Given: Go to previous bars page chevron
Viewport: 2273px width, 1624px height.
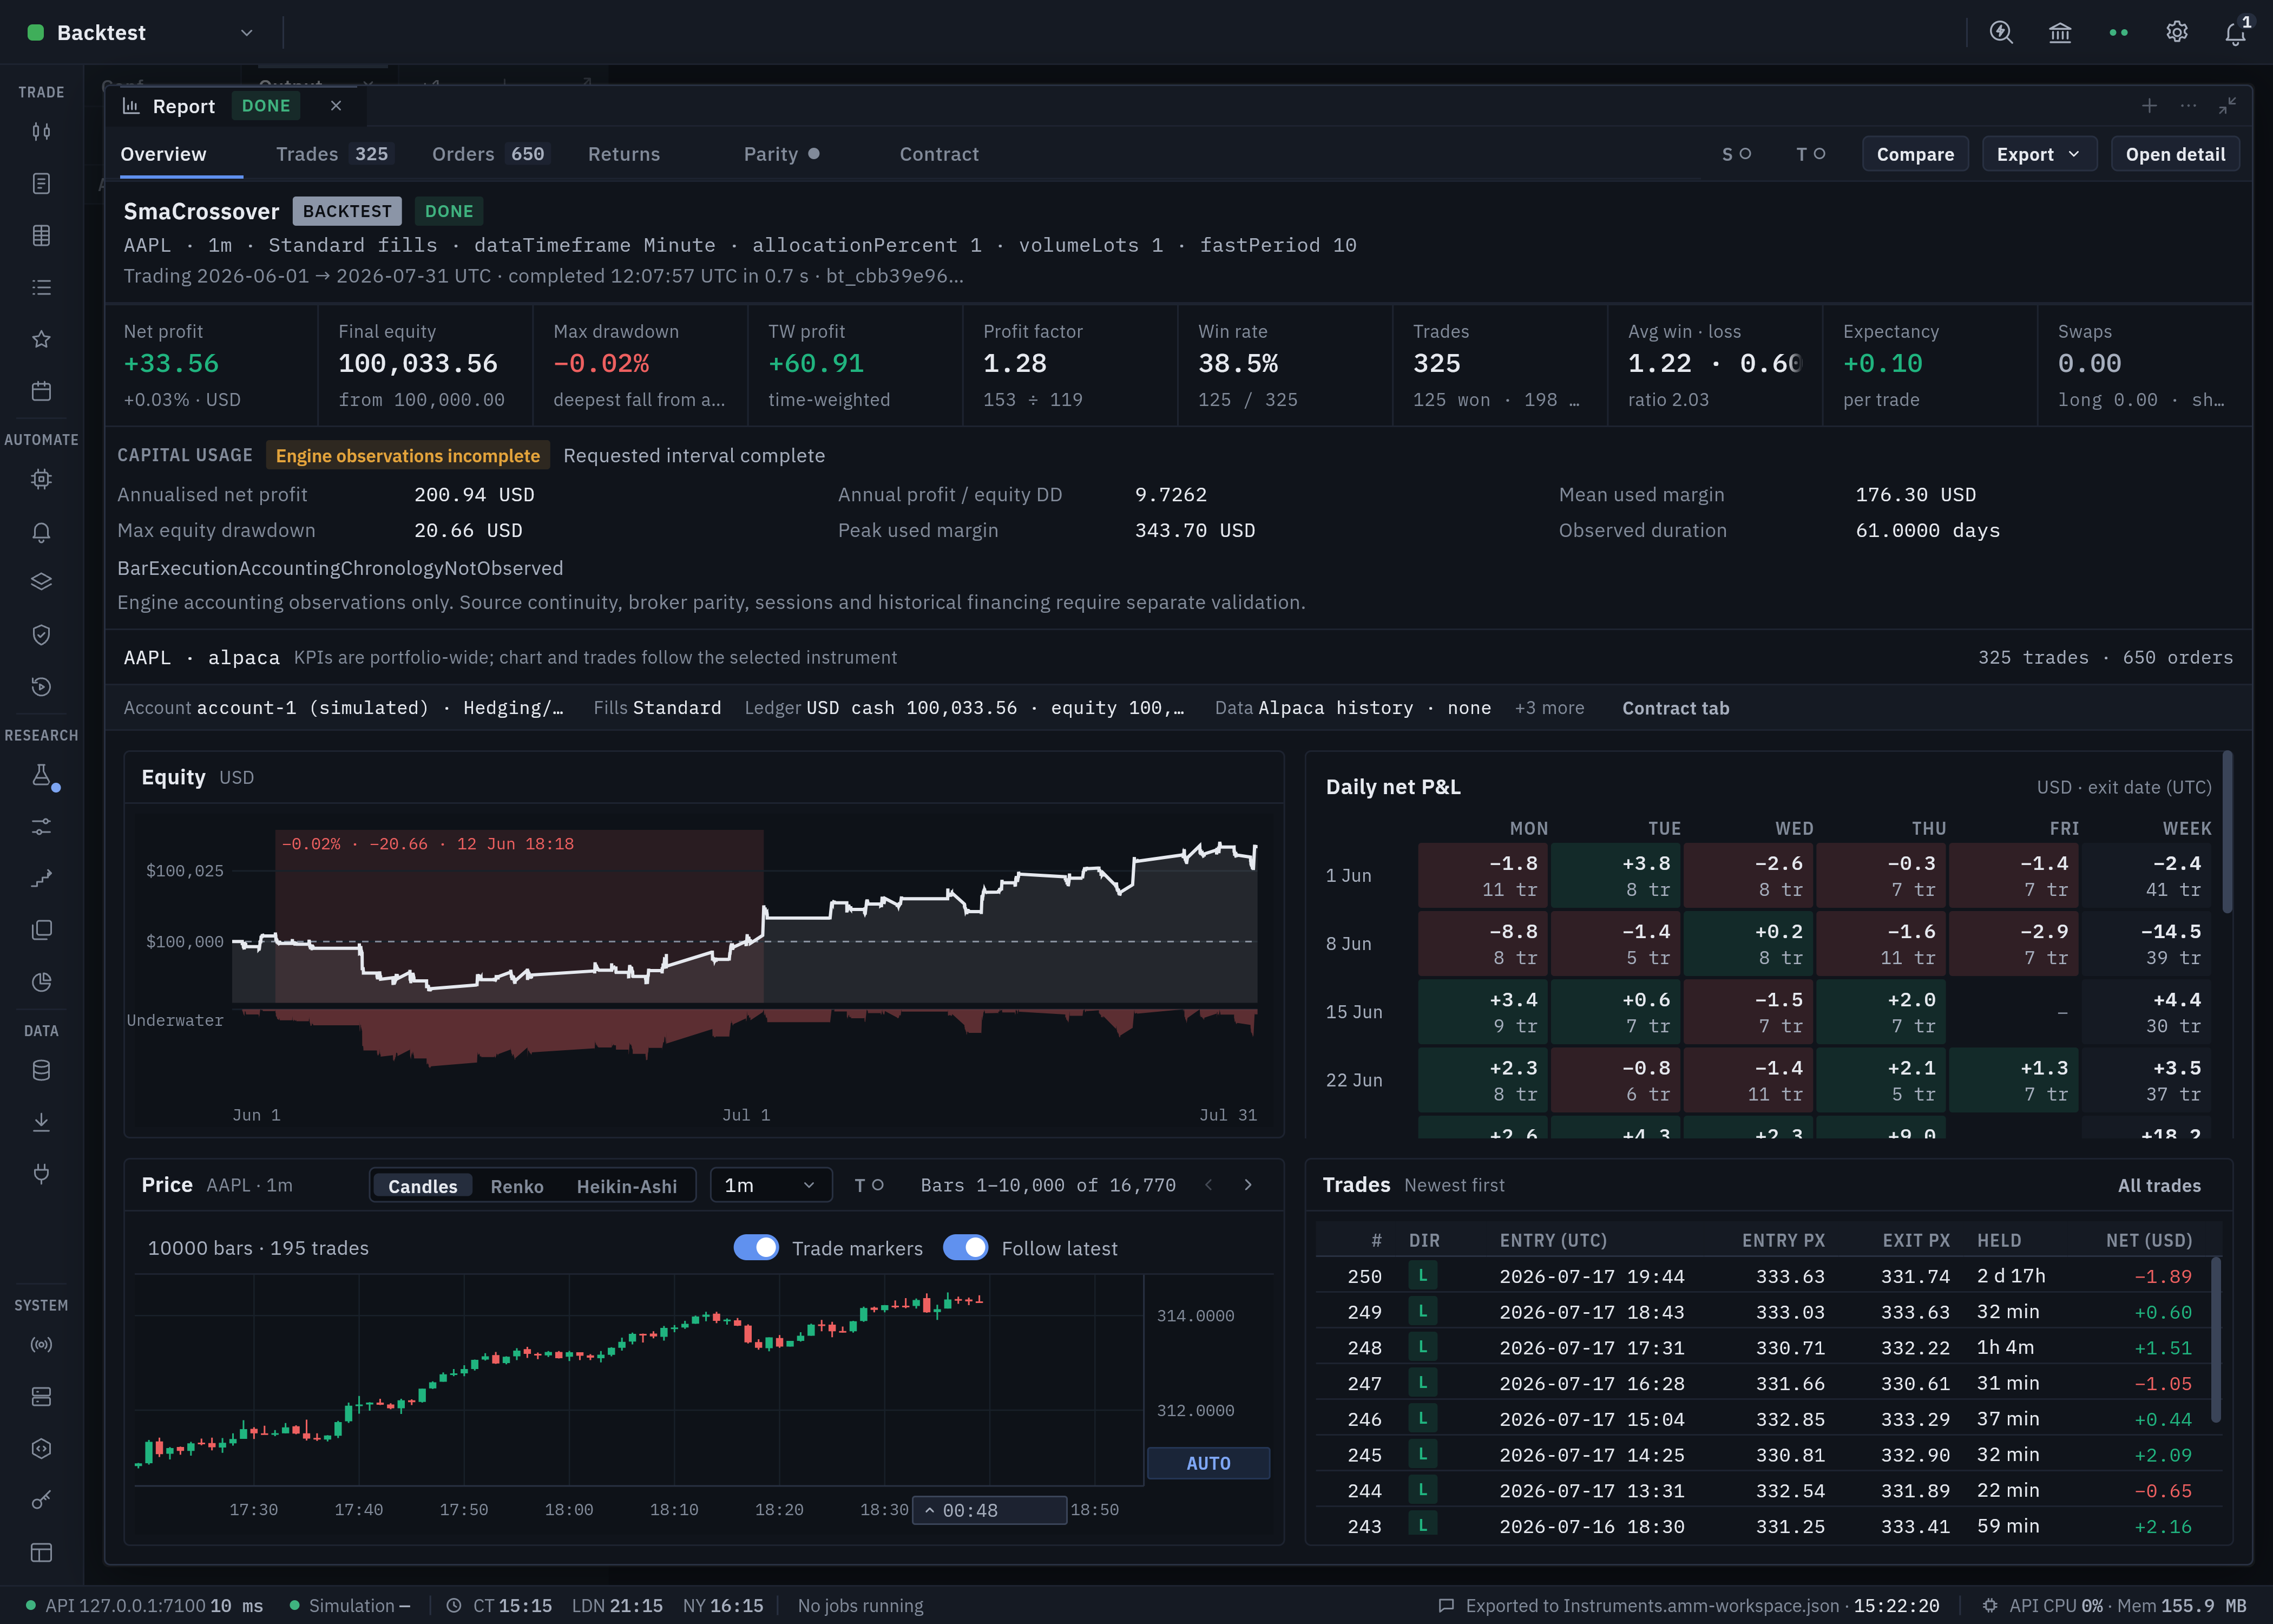Looking at the screenshot, I should [1208, 1185].
